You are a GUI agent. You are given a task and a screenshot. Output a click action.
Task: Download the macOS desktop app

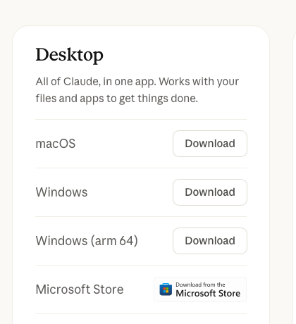[x=210, y=144]
